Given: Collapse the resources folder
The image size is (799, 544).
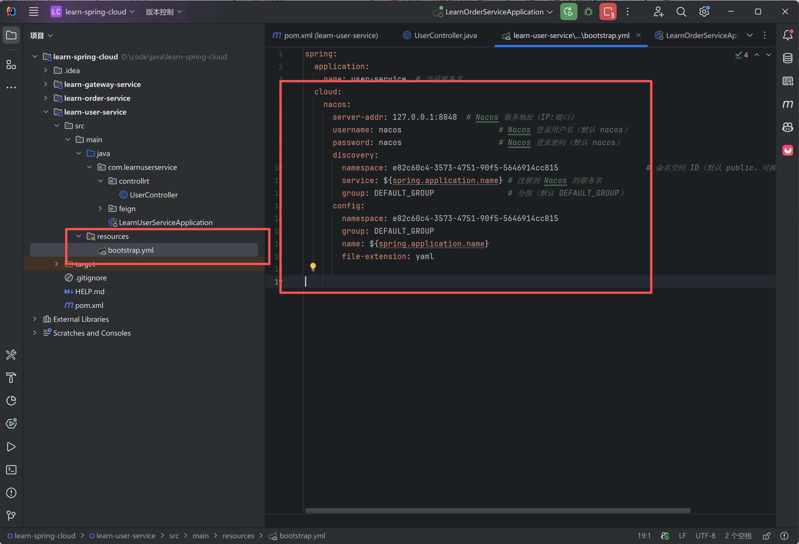Looking at the screenshot, I should point(78,236).
